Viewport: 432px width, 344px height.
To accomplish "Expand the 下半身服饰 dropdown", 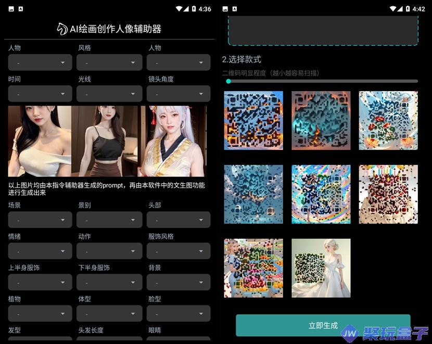I will (109, 282).
